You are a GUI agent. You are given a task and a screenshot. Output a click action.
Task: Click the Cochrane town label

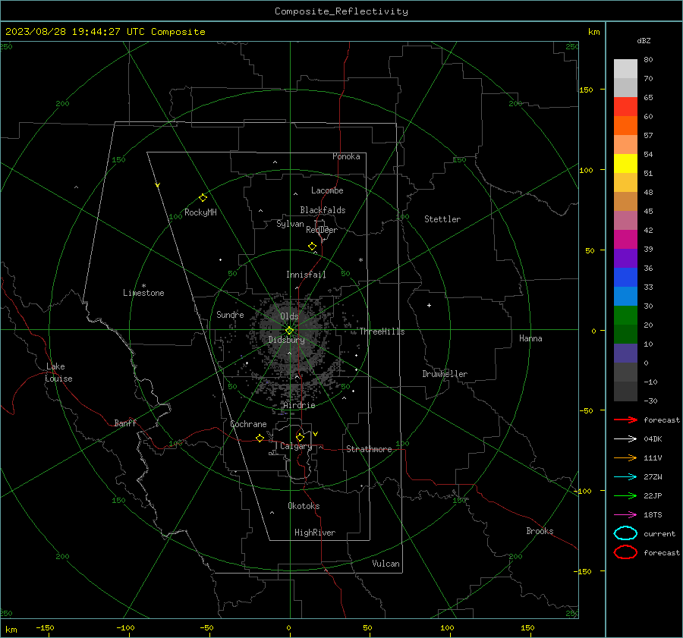coord(248,424)
